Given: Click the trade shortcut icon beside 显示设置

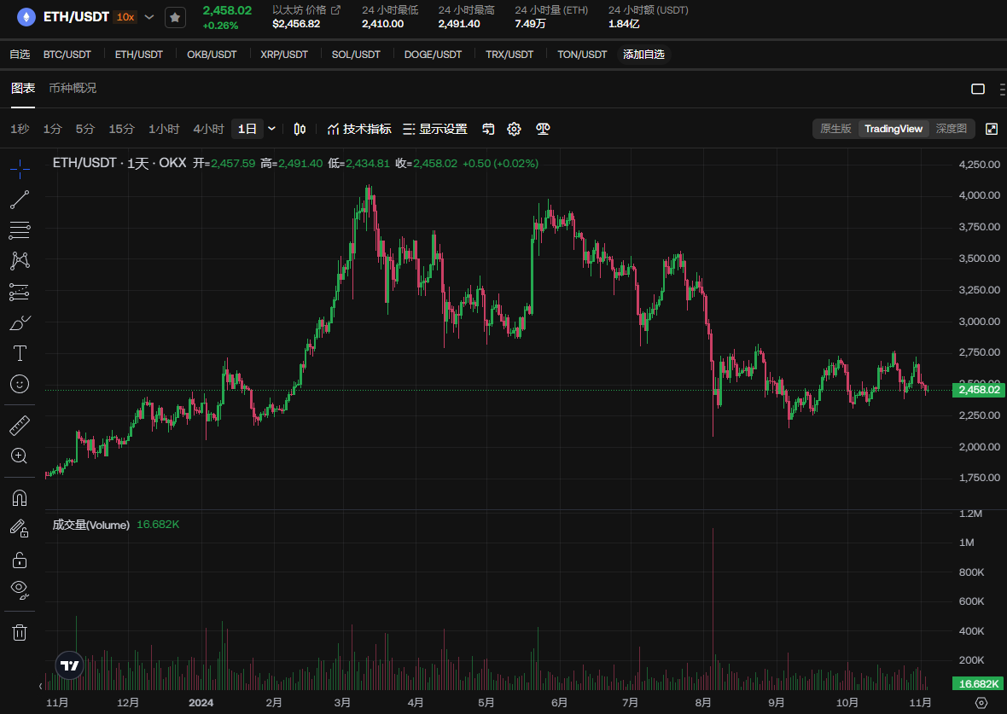Looking at the screenshot, I should pos(488,129).
